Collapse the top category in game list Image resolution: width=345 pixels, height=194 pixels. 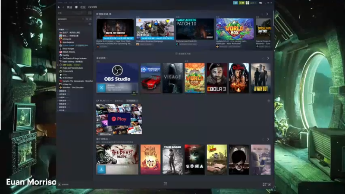58,29
